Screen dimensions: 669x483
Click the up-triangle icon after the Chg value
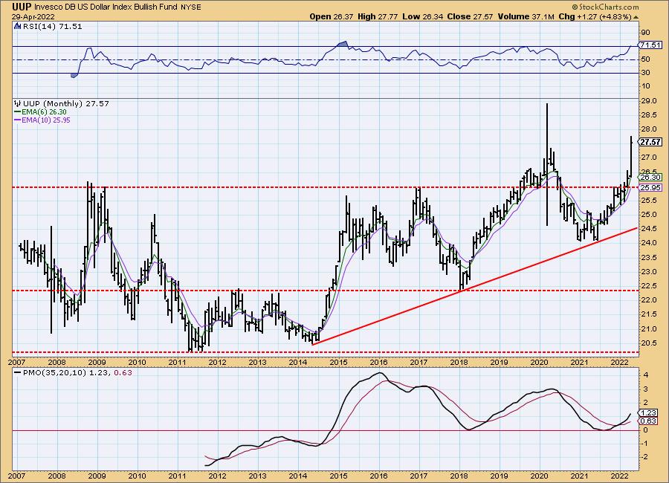pos(636,17)
